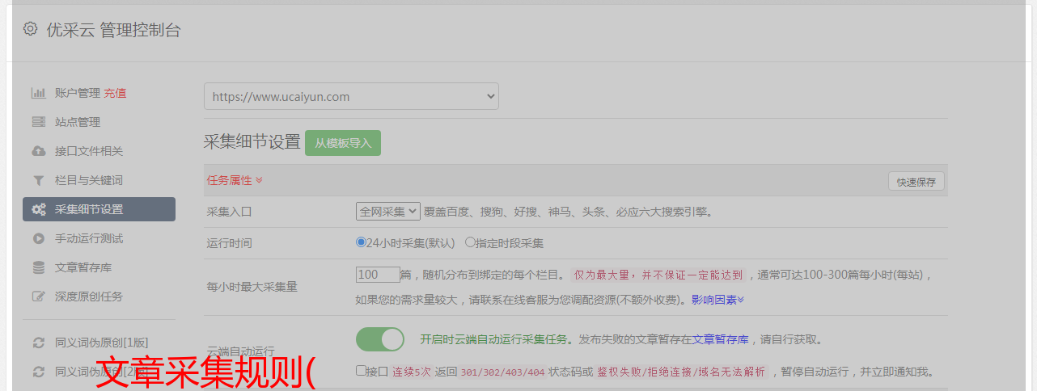The width and height of the screenshot is (1037, 391).
Task: Click the gear icon beside 优采云 管理控制台
Action: pos(30,29)
